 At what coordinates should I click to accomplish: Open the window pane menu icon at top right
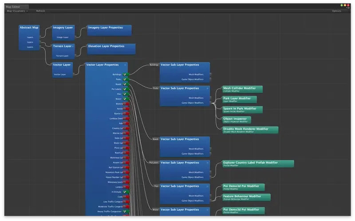point(348,8)
